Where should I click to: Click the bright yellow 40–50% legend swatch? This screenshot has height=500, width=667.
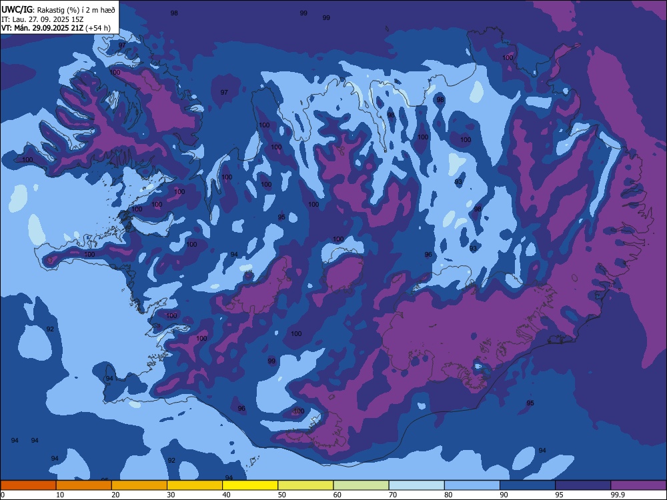point(250,485)
